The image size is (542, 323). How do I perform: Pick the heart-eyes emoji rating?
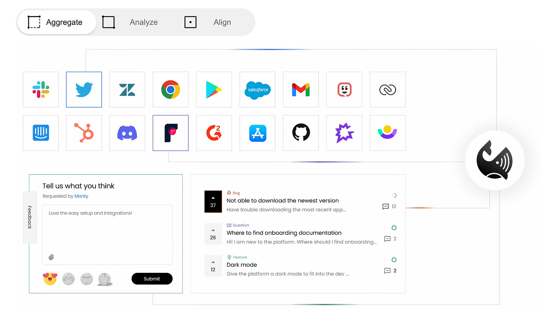50,279
